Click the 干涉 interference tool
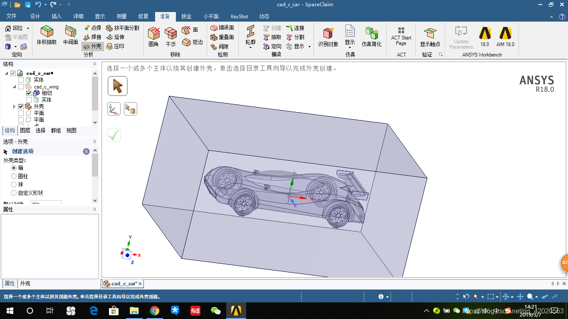 [170, 37]
